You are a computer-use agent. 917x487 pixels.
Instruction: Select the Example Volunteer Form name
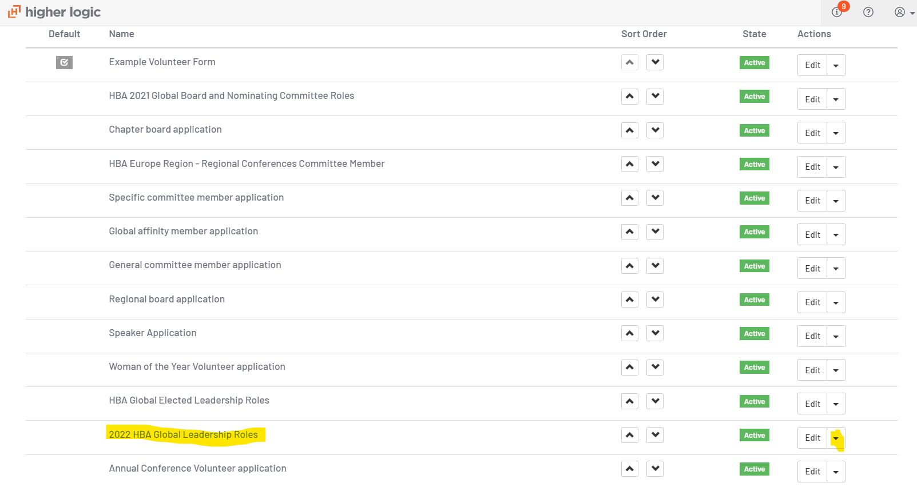[162, 62]
